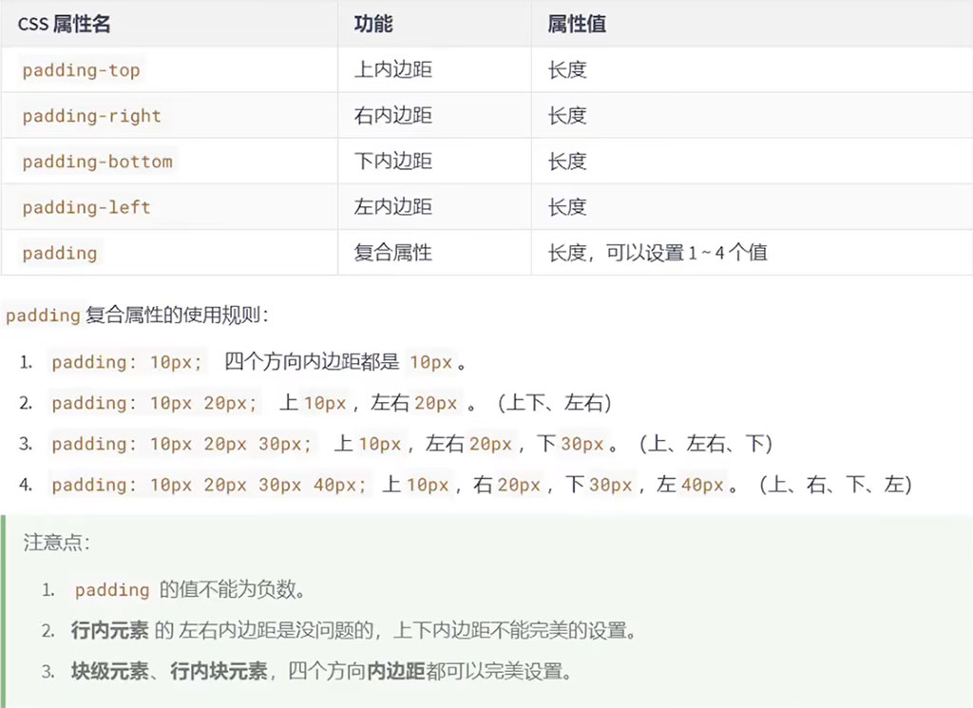The height and width of the screenshot is (708, 973).
Task: Select the '长度' value in padding-top row
Action: pyautogui.click(x=567, y=69)
